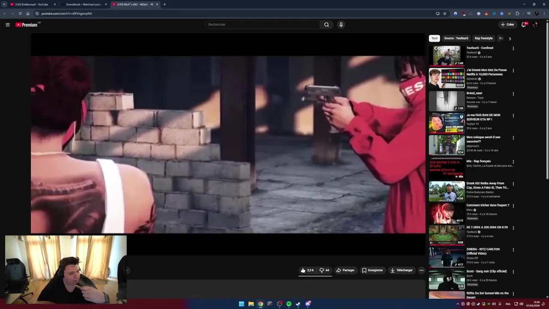
Task: Open options for Mon coloque video
Action: (513, 138)
